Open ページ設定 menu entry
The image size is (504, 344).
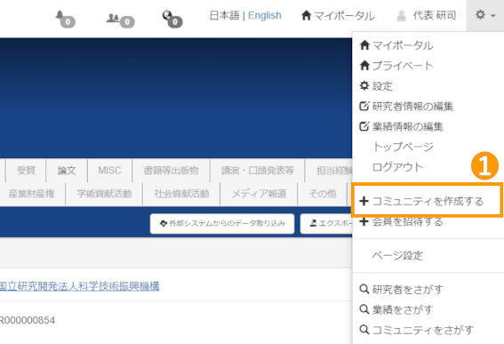click(397, 256)
